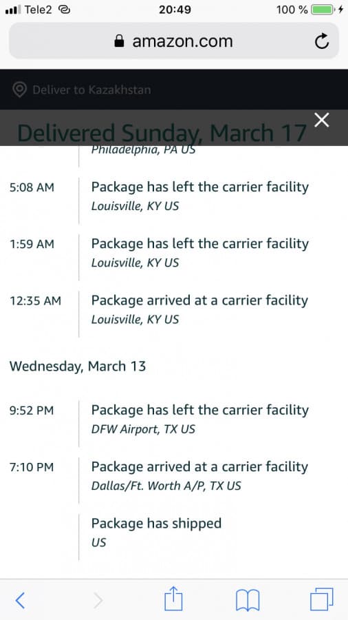This screenshot has width=348, height=620.
Task: Tap the Safari back arrow
Action: coord(20,601)
